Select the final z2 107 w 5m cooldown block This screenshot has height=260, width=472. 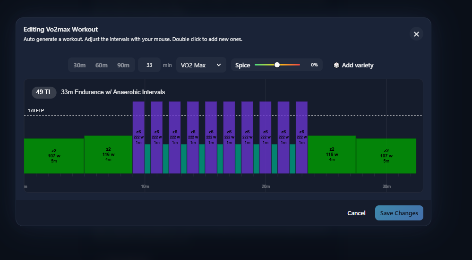click(386, 156)
